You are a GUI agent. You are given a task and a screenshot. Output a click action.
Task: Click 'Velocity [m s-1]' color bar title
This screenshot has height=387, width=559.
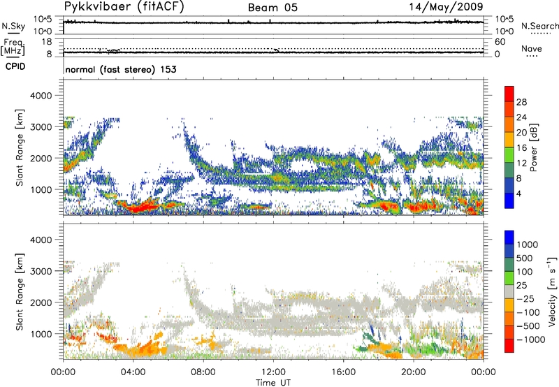552,291
